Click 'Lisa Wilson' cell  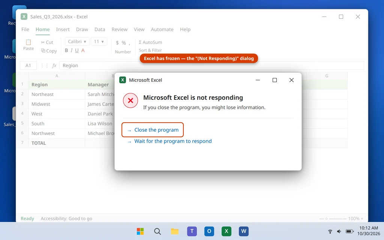pyautogui.click(x=100, y=124)
